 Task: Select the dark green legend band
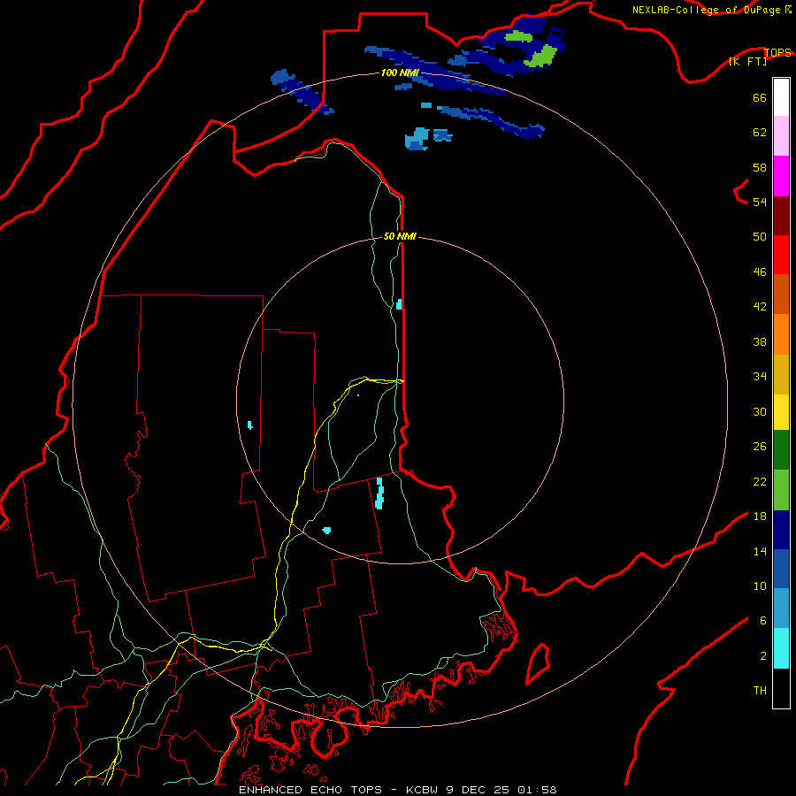[781, 450]
